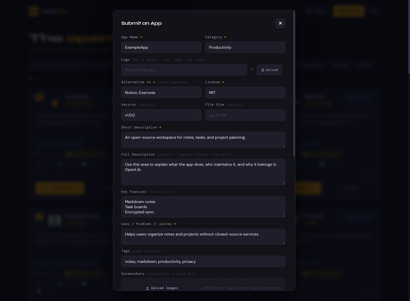Click the Short Description text area

203,140
